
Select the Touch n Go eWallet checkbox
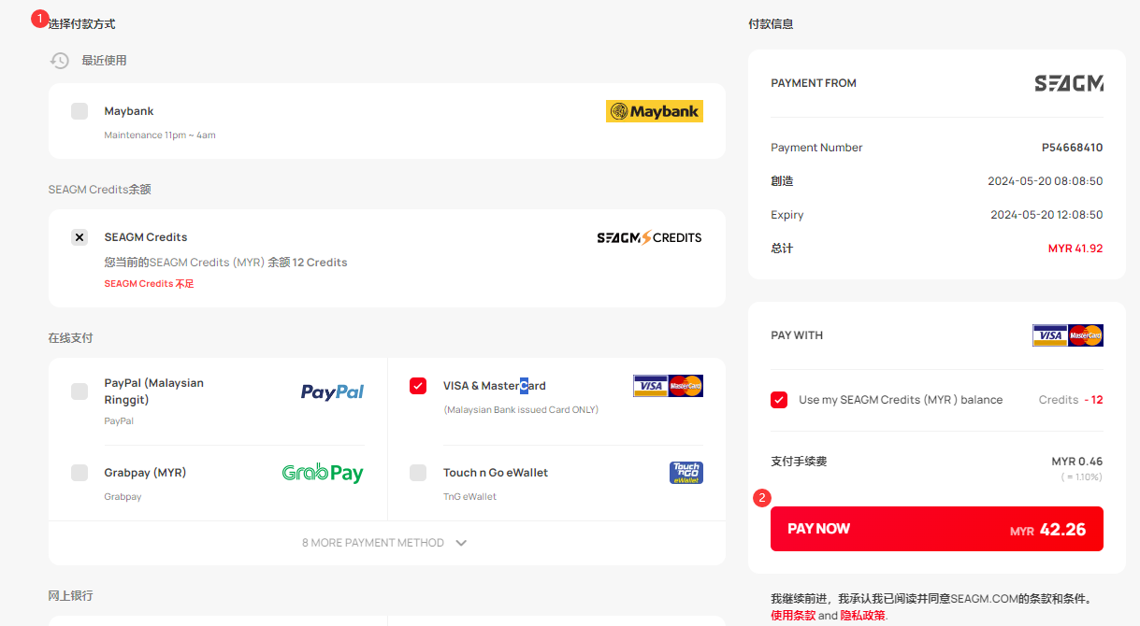pos(418,473)
